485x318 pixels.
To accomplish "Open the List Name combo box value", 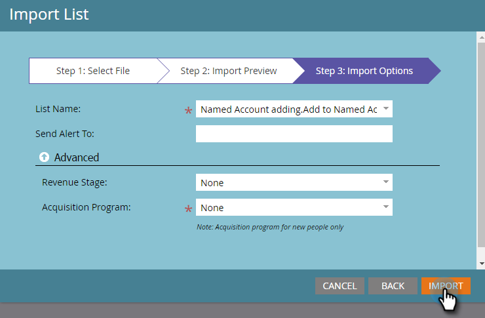I will [288, 109].
